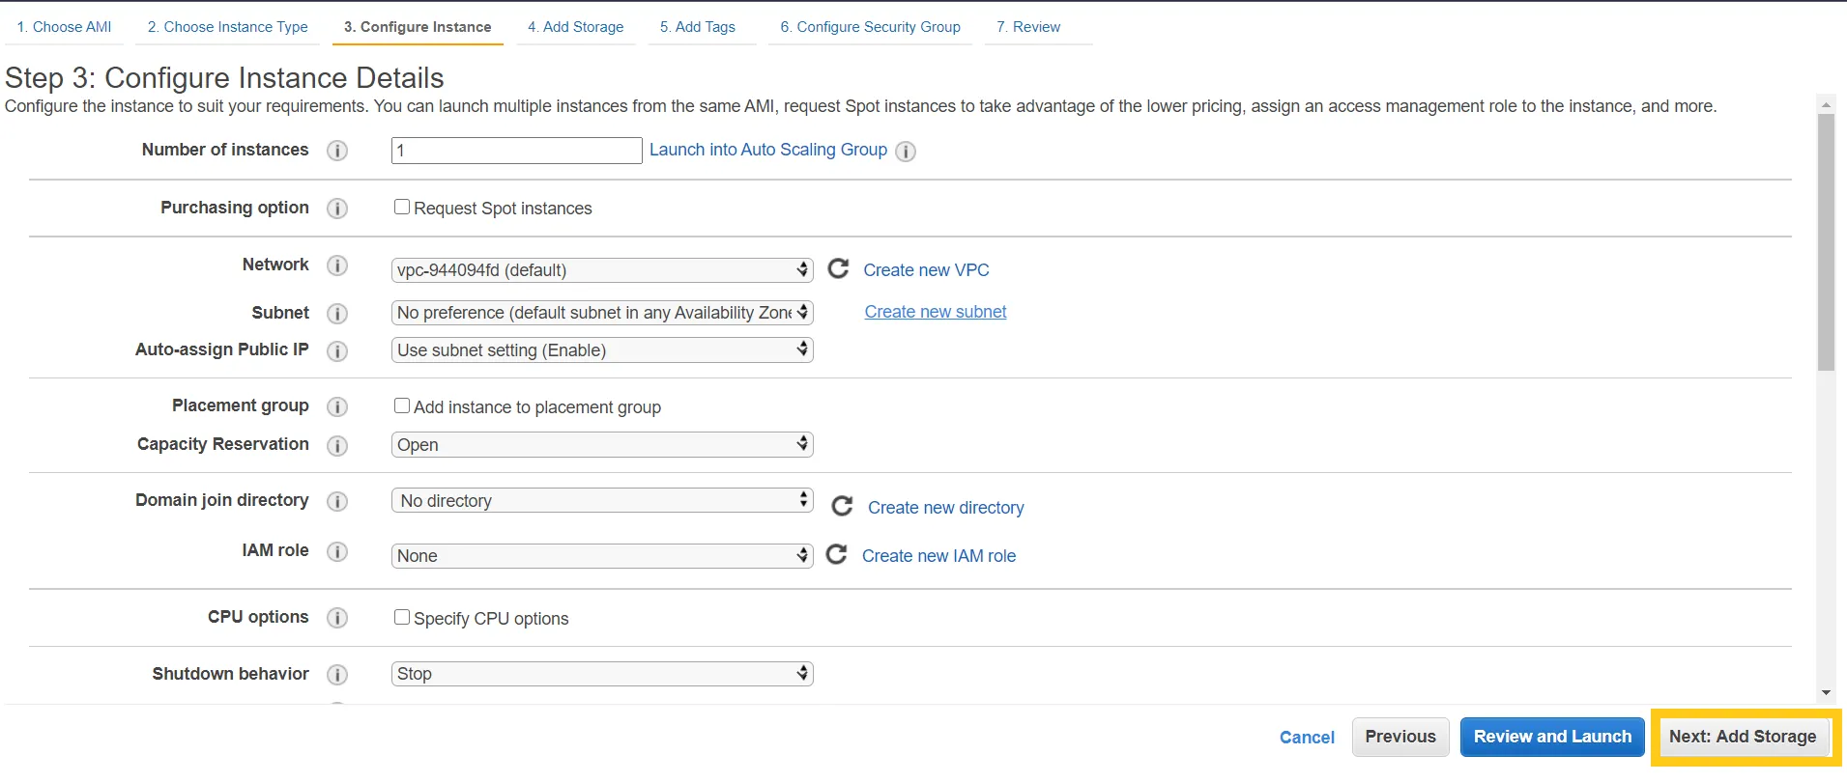Refresh the VPC network list
1847x782 pixels.
pos(839,268)
